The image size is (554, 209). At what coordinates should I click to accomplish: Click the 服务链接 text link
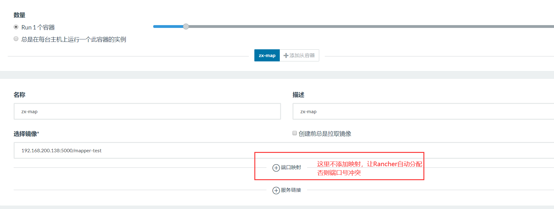pyautogui.click(x=291, y=190)
